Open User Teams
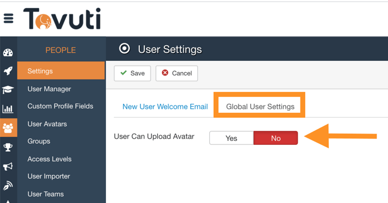This screenshot has height=203, width=388. click(46, 194)
